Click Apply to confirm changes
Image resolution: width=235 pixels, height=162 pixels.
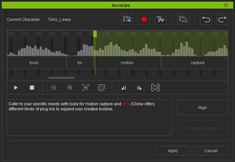173,151
